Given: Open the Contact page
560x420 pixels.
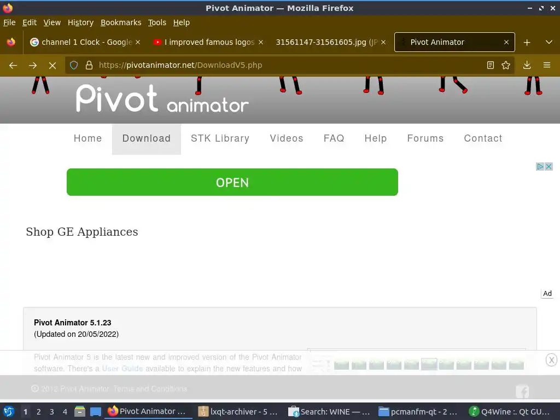Looking at the screenshot, I should tap(483, 138).
